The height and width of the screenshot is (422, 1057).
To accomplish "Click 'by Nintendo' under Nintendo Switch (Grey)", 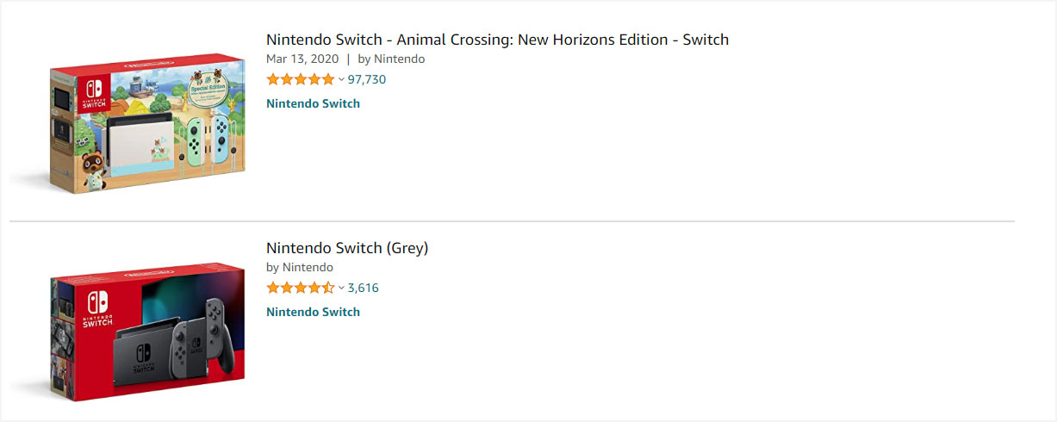I will [x=300, y=268].
